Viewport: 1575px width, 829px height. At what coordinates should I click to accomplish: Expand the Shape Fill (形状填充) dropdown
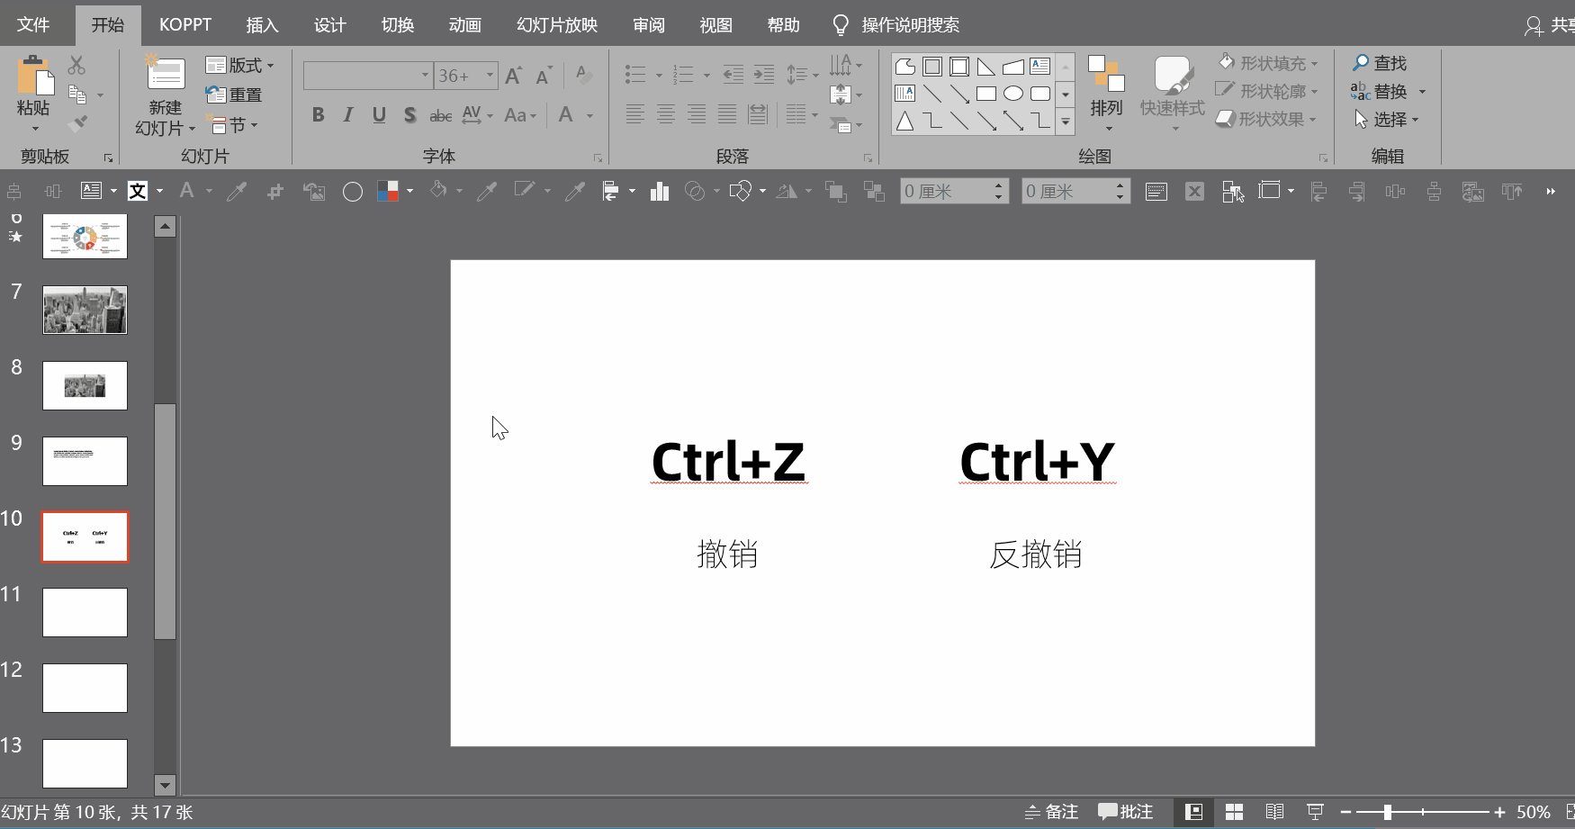tap(1269, 63)
